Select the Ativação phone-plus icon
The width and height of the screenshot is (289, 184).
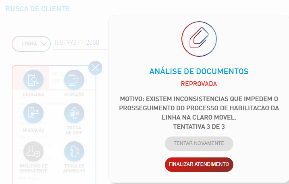(x=74, y=80)
